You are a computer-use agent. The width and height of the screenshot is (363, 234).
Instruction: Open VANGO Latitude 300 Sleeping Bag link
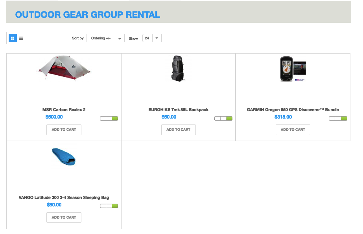(64, 197)
